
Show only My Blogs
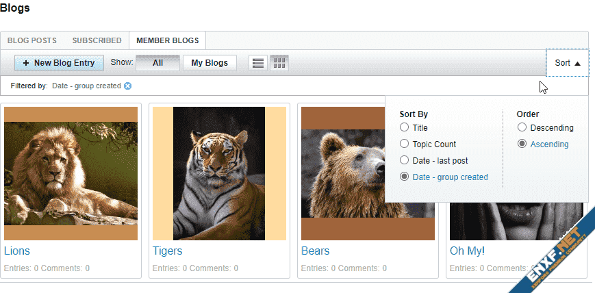pos(210,63)
